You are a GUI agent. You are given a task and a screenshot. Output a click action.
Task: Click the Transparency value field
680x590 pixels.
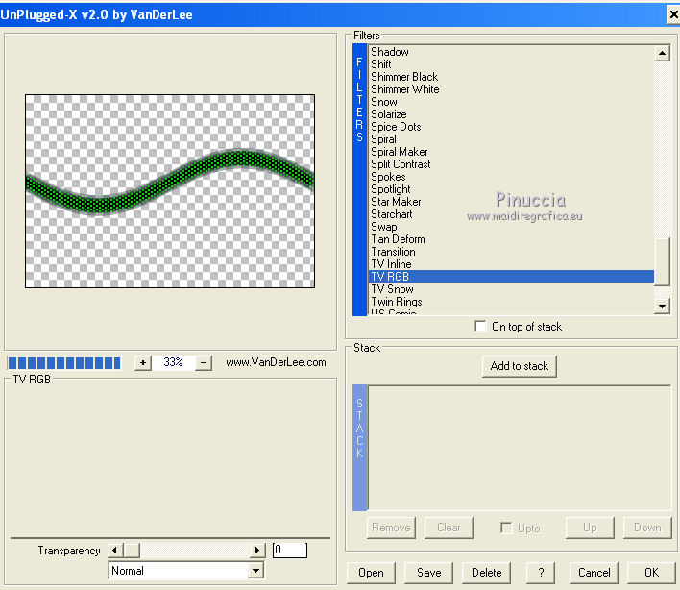290,550
